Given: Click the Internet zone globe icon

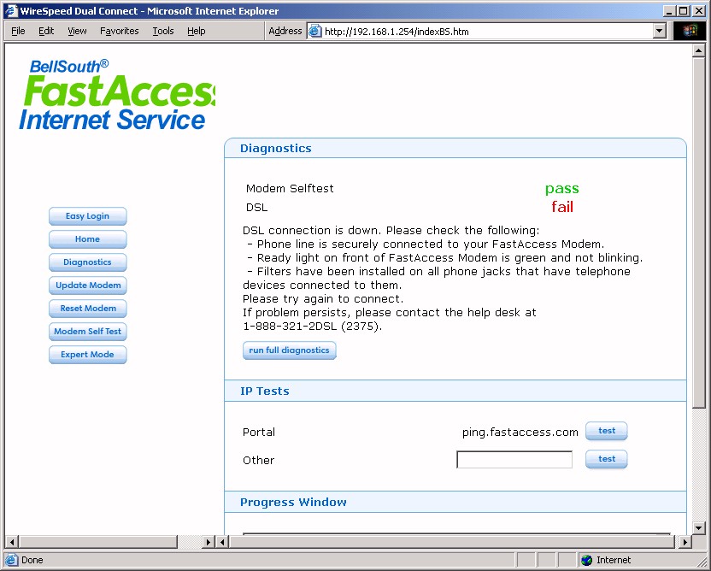Looking at the screenshot, I should pyautogui.click(x=586, y=560).
